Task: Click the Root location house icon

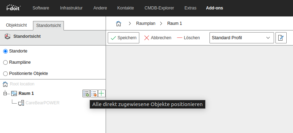Action: click(x=5, y=84)
